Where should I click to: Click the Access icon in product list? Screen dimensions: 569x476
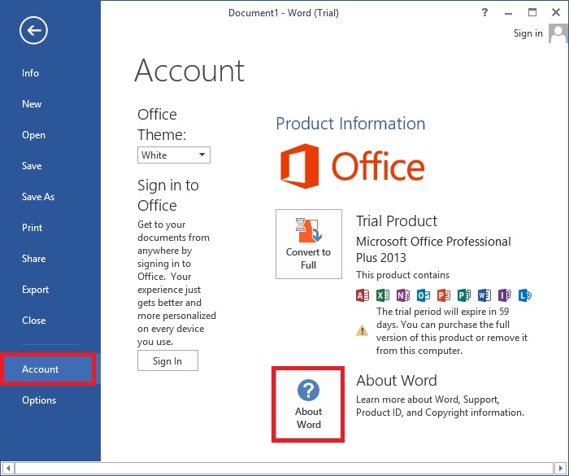pos(363,295)
